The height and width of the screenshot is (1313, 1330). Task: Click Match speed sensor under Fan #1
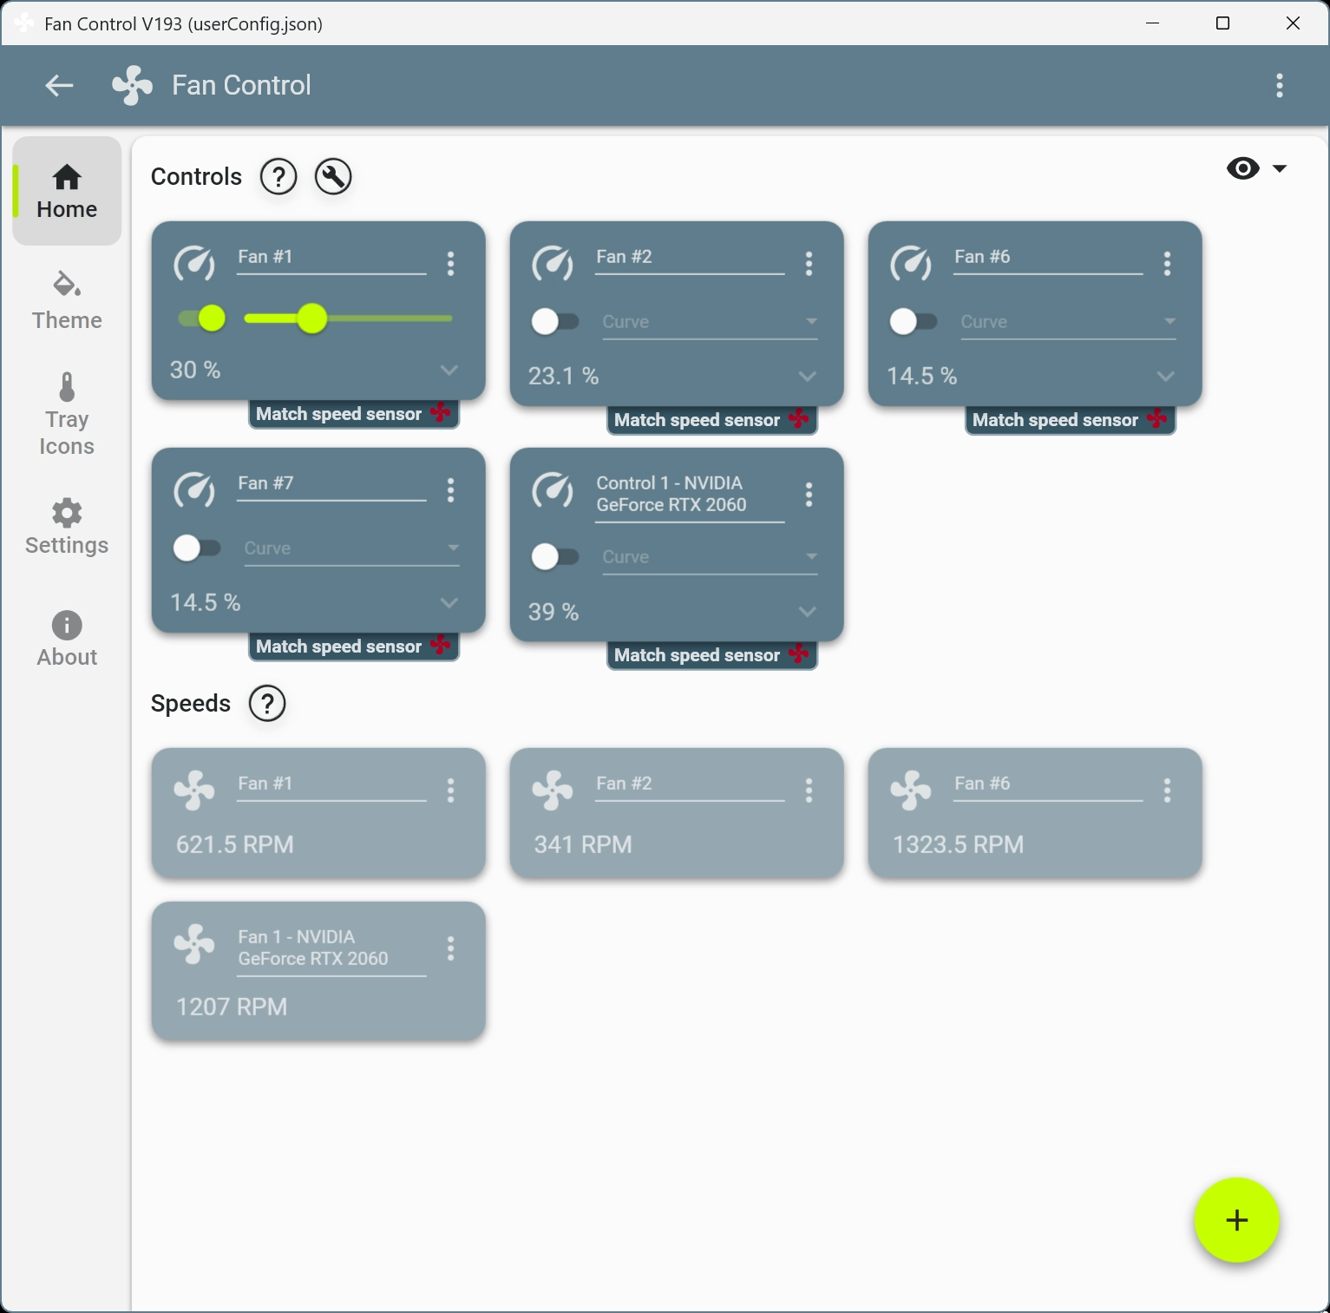tap(354, 414)
